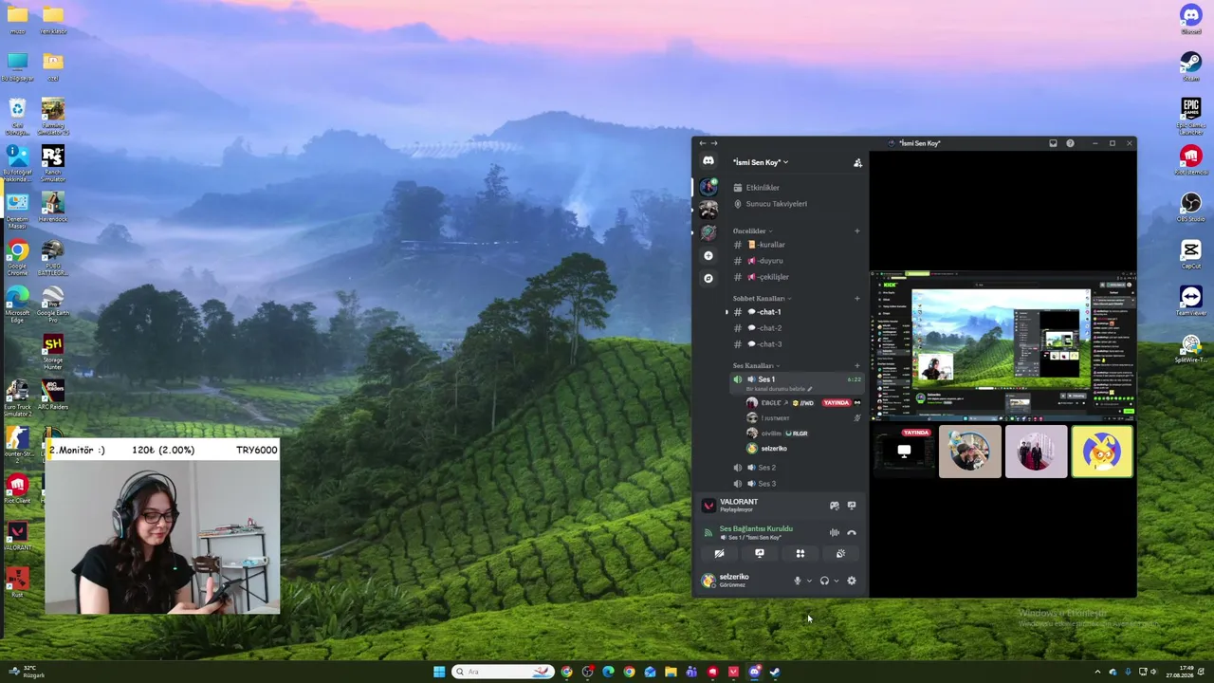
Task: Open the live stream thumbnail tile marked YAYINDA
Action: (x=904, y=452)
